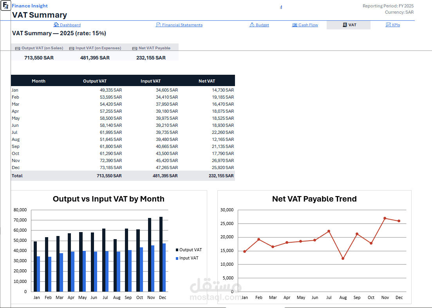Click the Input VAT card icon
Screen dimensions: 432x308
72,48
